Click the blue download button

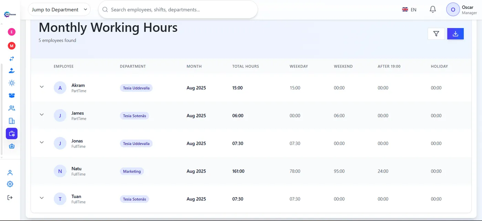pos(455,34)
